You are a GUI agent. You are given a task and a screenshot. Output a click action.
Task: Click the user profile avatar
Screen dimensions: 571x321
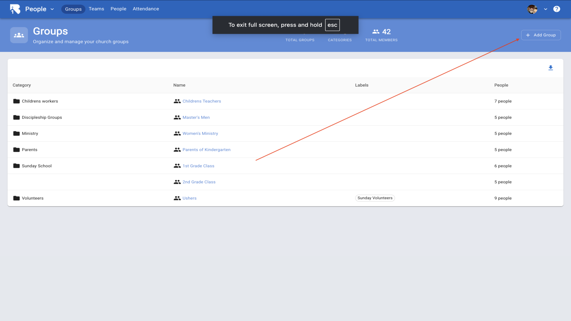(532, 9)
